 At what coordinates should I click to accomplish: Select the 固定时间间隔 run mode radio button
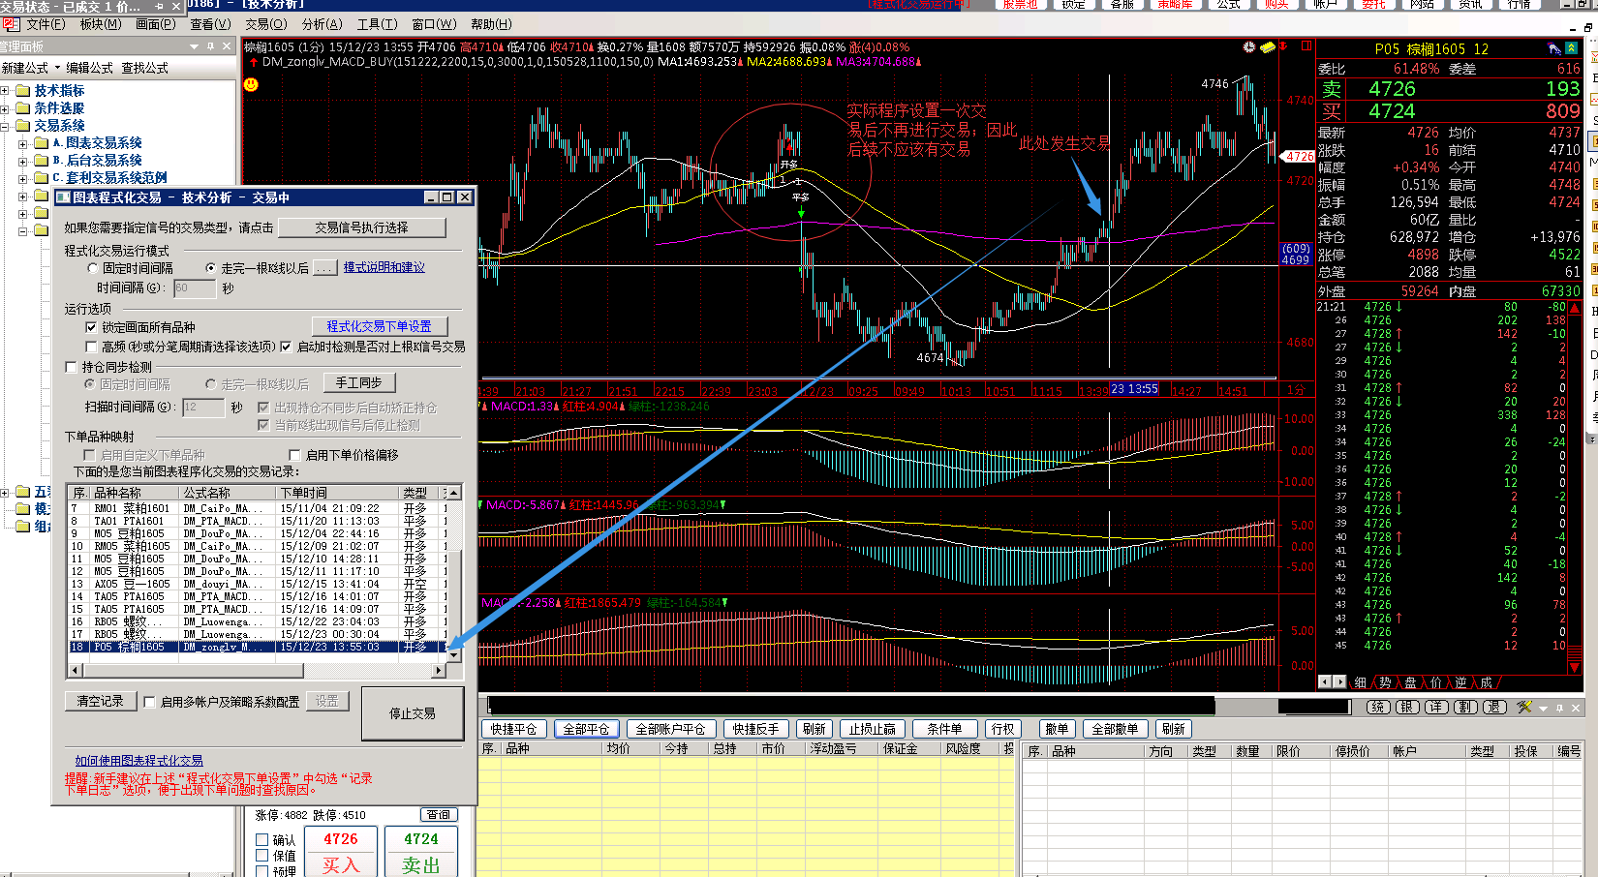[x=93, y=268]
